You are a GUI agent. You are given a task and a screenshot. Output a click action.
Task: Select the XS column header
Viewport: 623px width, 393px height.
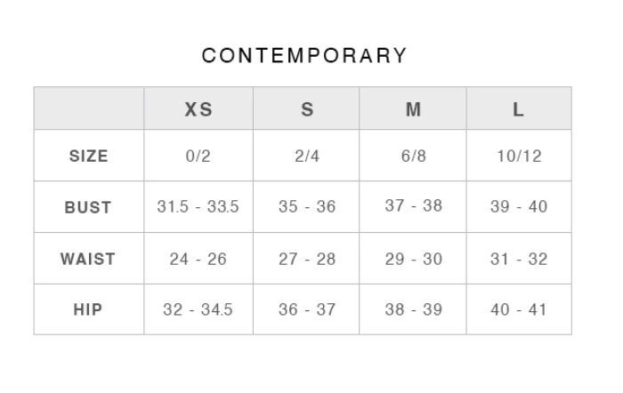point(198,109)
